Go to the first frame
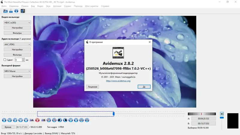The width and height of the screenshot is (240, 135). pos(70,120)
